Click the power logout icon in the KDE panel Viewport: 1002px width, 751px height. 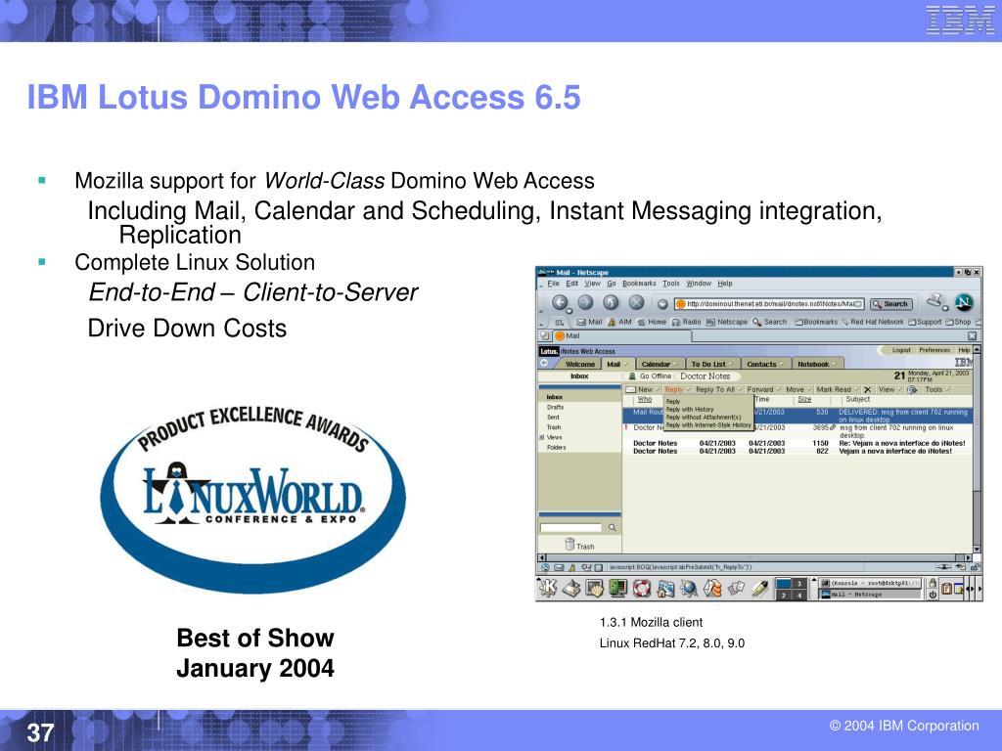(x=933, y=594)
